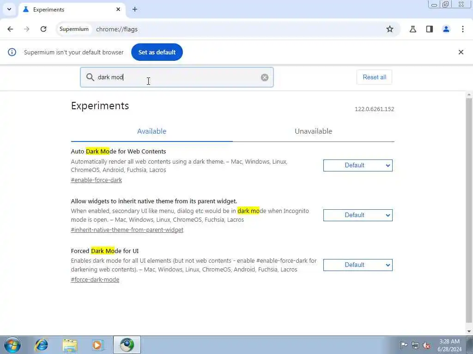Minimize the Supermium window
Image resolution: width=473 pixels, height=354 pixels.
(434, 4)
